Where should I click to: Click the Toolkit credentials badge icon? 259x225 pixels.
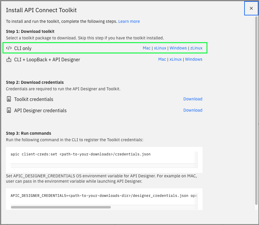point(9,99)
